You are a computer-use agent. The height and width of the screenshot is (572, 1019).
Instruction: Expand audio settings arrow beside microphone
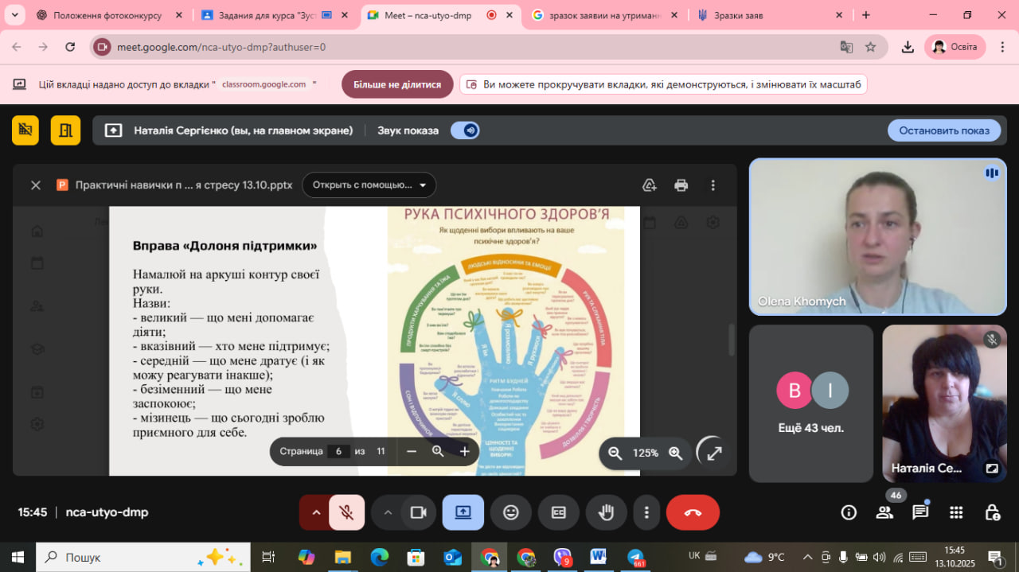pos(316,513)
